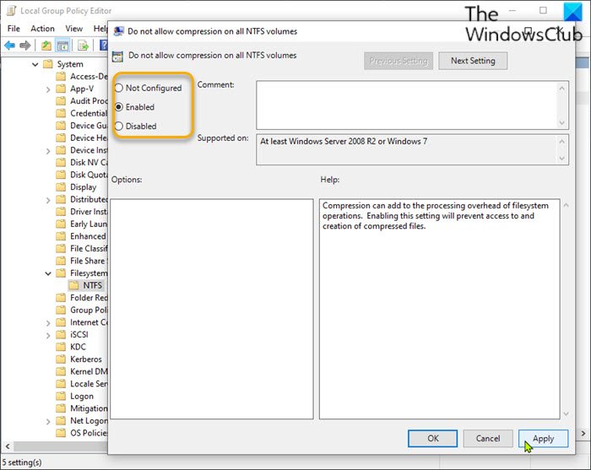Click the OK button
Screen dimensions: 591x470
[x=432, y=439]
